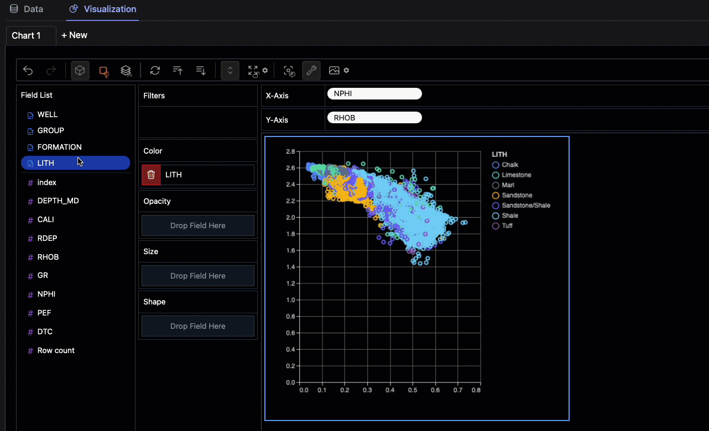Click the transpose axes refresh icon
The height and width of the screenshot is (431, 709).
(x=155, y=71)
